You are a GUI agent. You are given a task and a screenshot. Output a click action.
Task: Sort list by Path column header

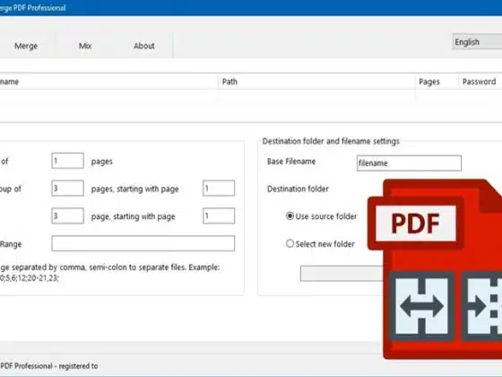(x=229, y=82)
